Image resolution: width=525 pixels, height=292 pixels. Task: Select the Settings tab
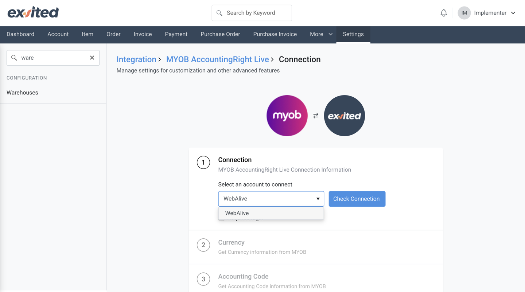point(353,34)
